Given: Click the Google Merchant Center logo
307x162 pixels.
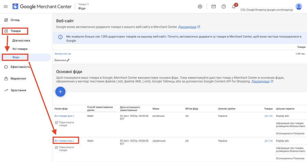Looking at the screenshot, I should [x=42, y=7].
